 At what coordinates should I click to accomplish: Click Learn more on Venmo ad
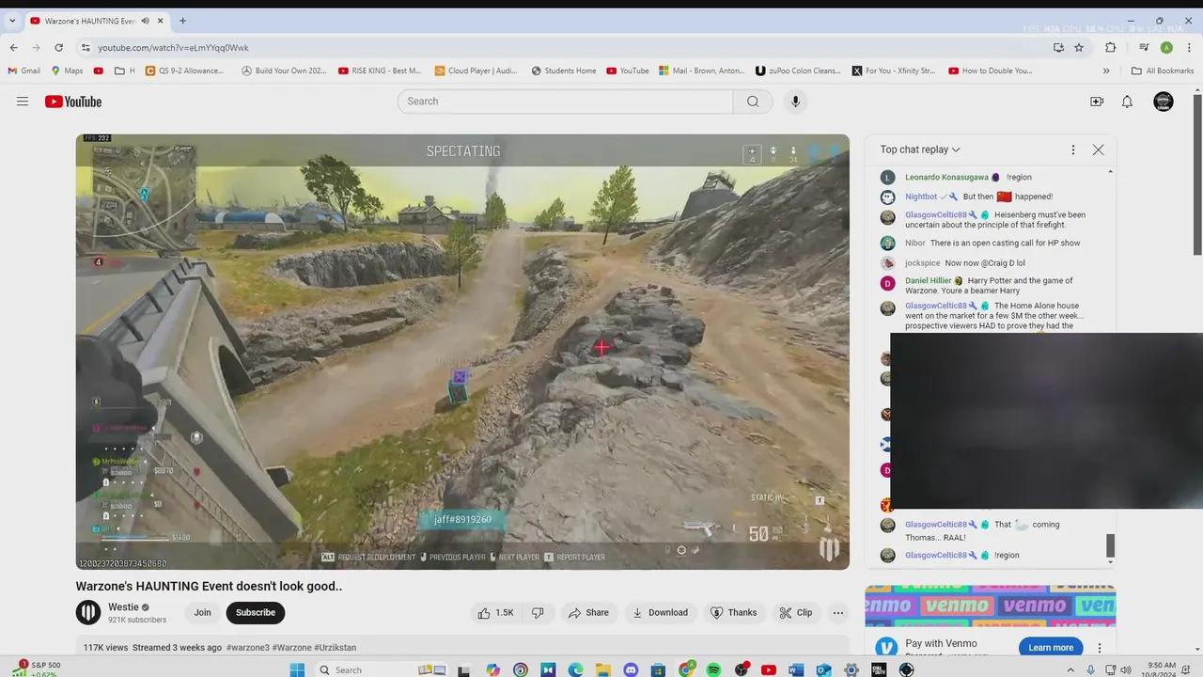pos(1051,648)
